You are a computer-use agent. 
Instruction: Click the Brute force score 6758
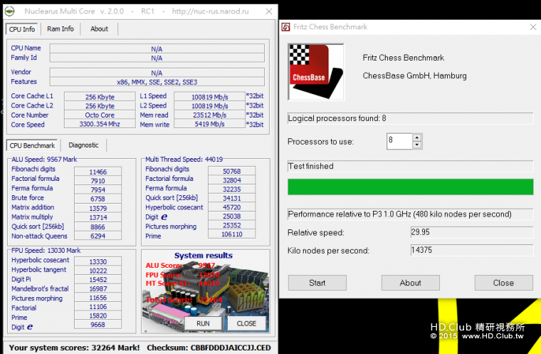tap(98, 199)
